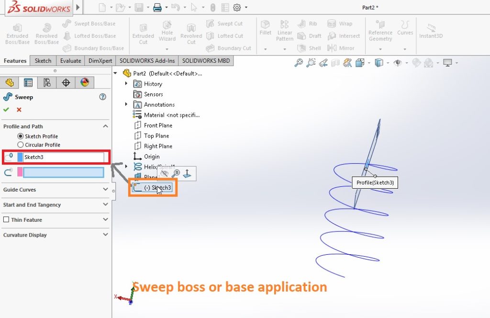Screen dimensions: 490x318
Task: Open Sweep help question mark
Action: pyautogui.click(x=102, y=97)
